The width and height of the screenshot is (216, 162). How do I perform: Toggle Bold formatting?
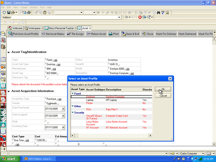point(98,12)
